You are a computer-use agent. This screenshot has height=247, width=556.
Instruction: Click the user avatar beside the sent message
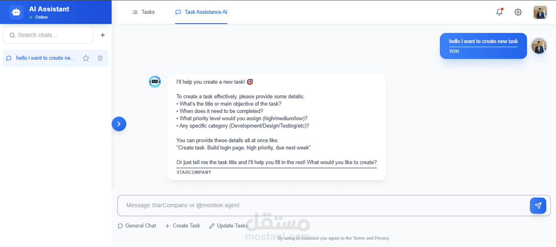pyautogui.click(x=539, y=46)
